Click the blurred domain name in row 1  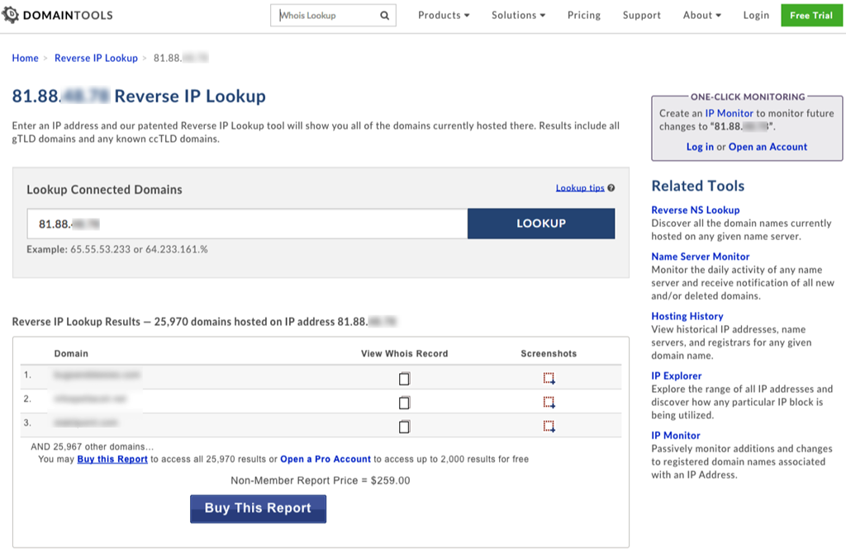point(97,375)
